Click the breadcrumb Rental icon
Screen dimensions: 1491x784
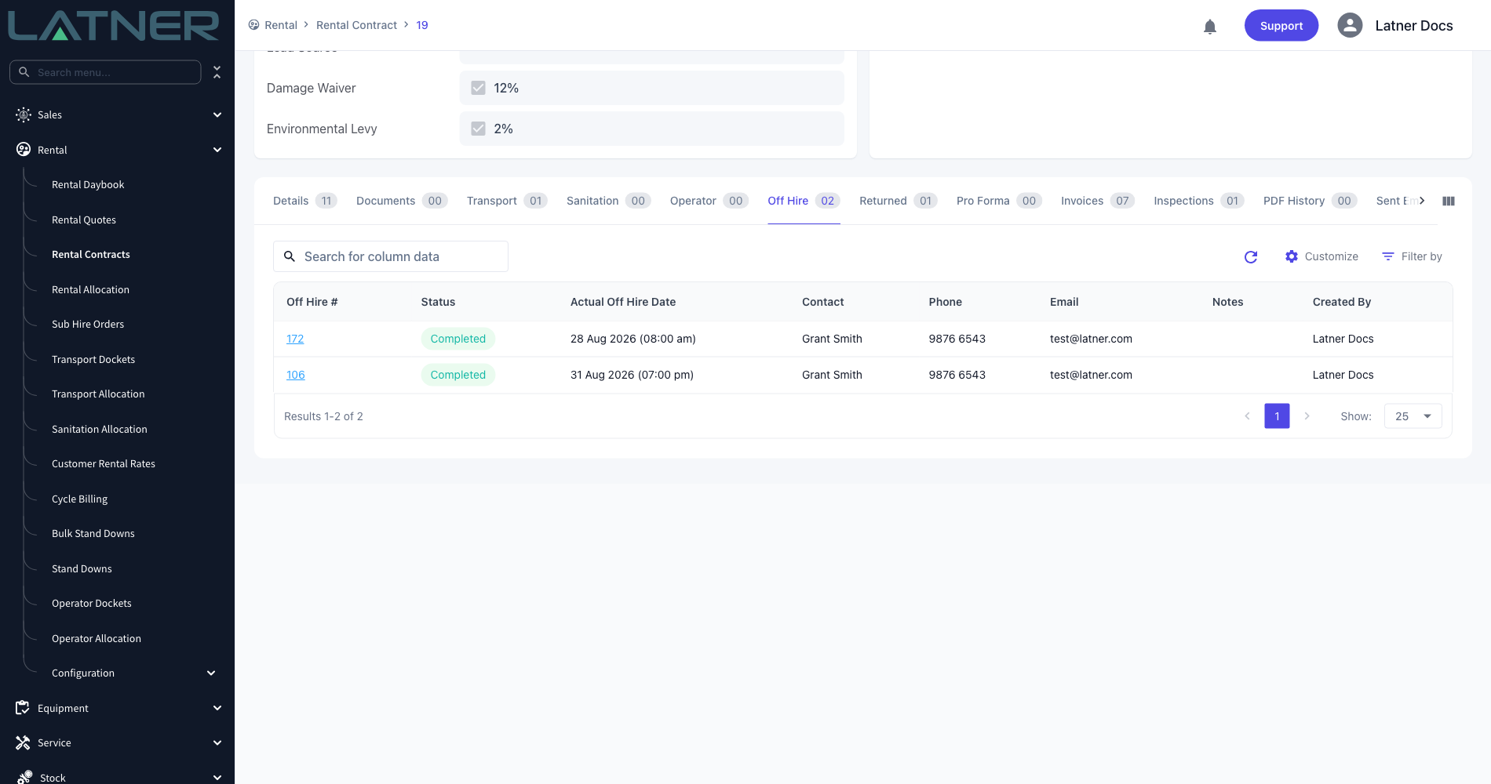click(x=253, y=25)
